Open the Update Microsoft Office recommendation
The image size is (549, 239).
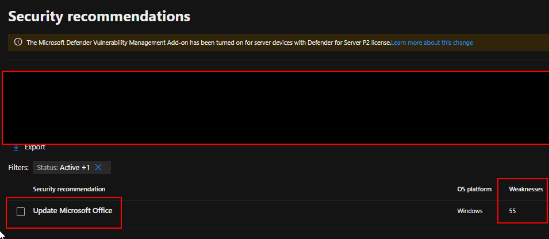[72, 211]
